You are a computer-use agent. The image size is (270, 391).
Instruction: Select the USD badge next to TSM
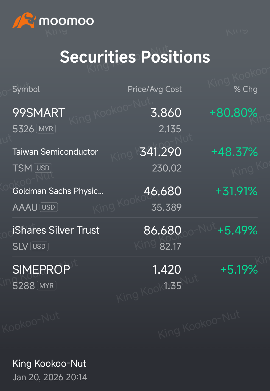point(43,168)
